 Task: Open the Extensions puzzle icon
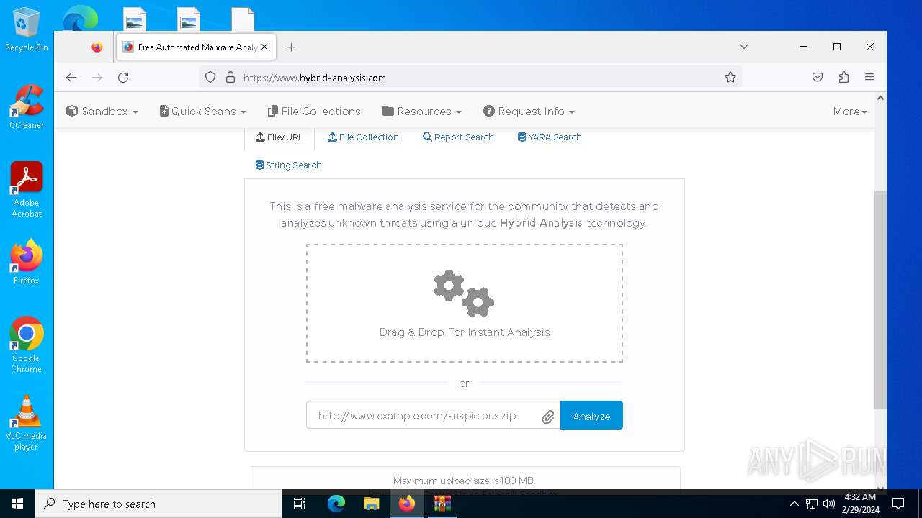[843, 78]
